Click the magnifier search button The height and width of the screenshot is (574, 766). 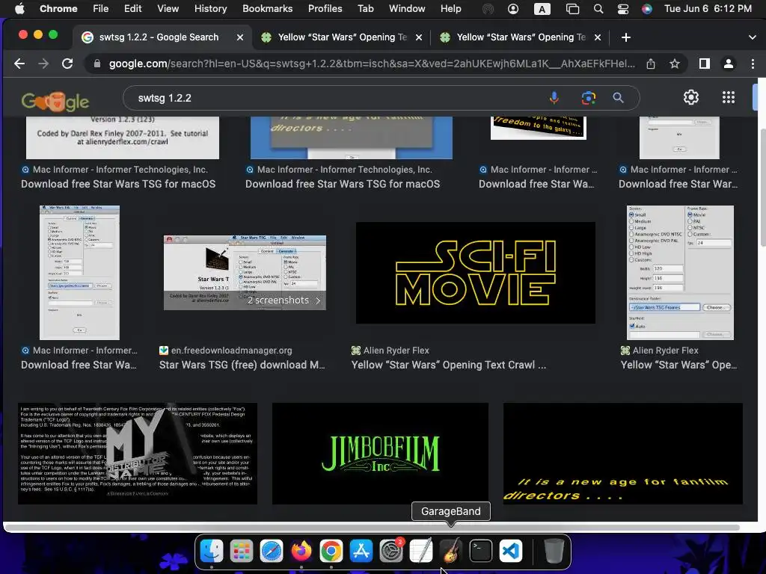click(618, 98)
